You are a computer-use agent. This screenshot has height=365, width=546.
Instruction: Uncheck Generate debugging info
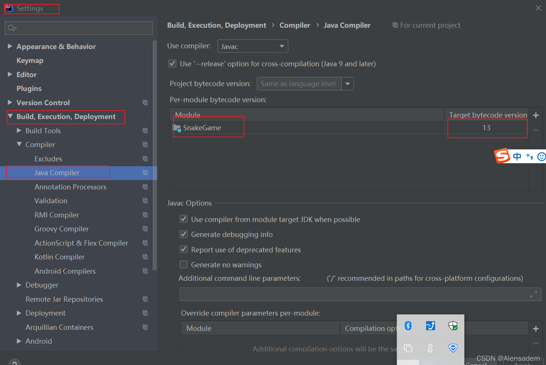click(x=184, y=234)
